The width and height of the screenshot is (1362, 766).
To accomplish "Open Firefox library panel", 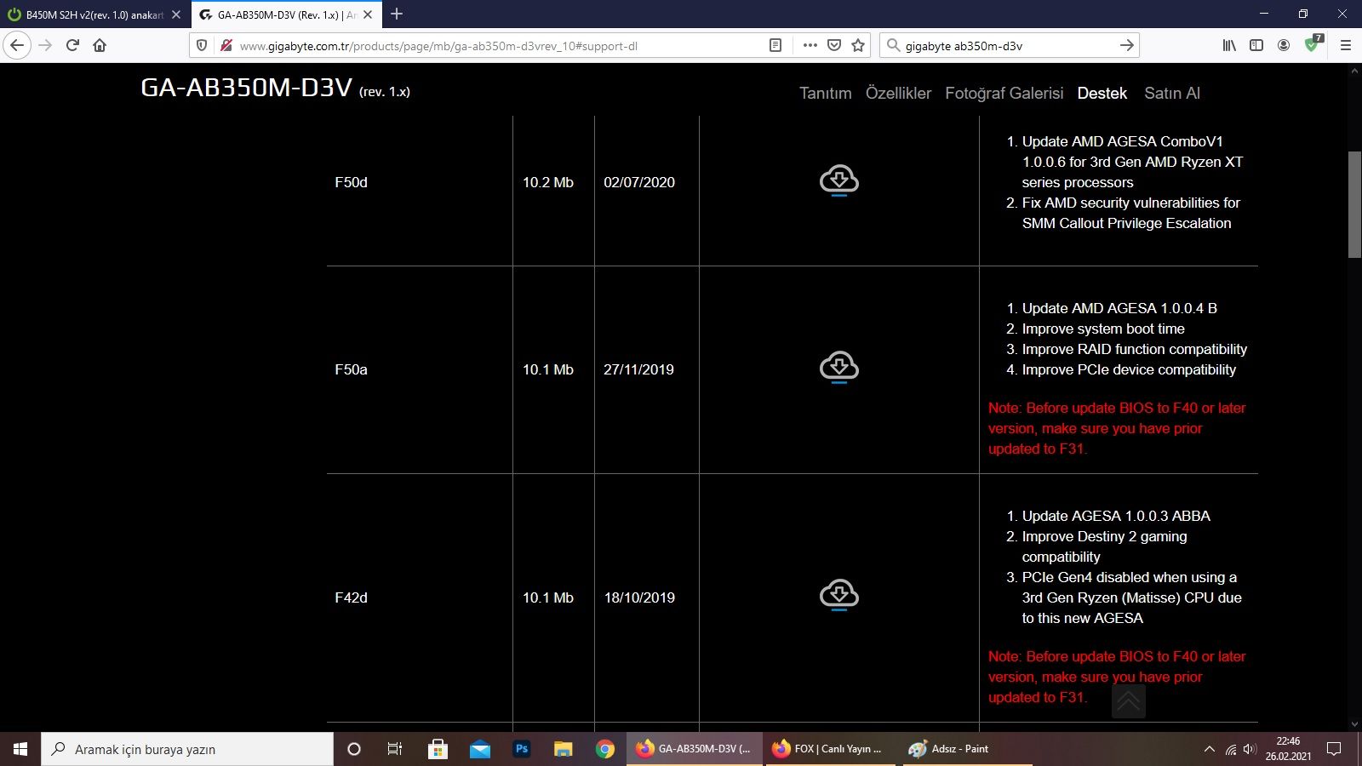I will [1229, 45].
